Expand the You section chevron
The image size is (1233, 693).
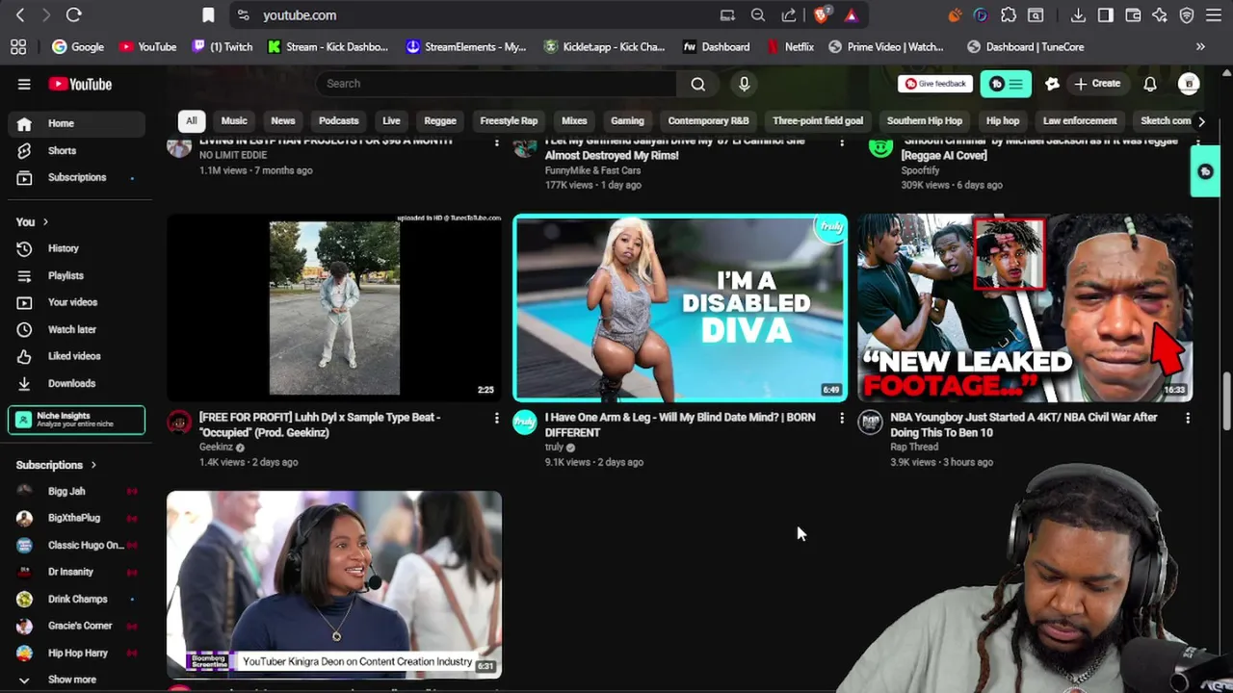tap(44, 221)
